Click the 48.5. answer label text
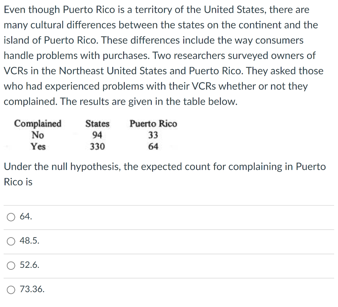Viewport: 338px width, 307px height. [29, 240]
